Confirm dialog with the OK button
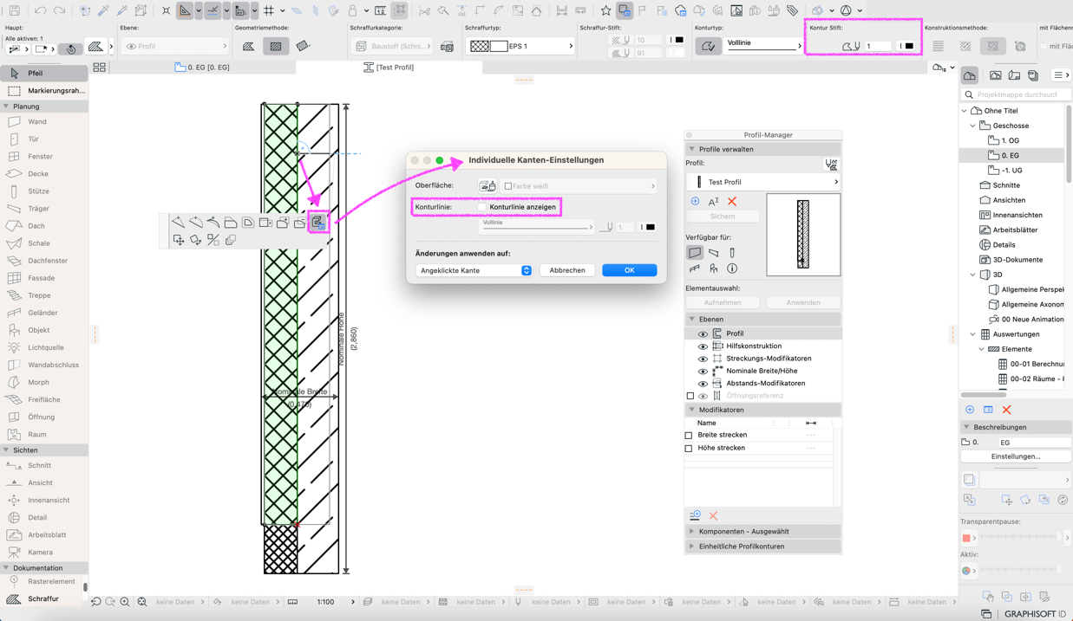Screen dimensions: 1073x621 (x=630, y=270)
